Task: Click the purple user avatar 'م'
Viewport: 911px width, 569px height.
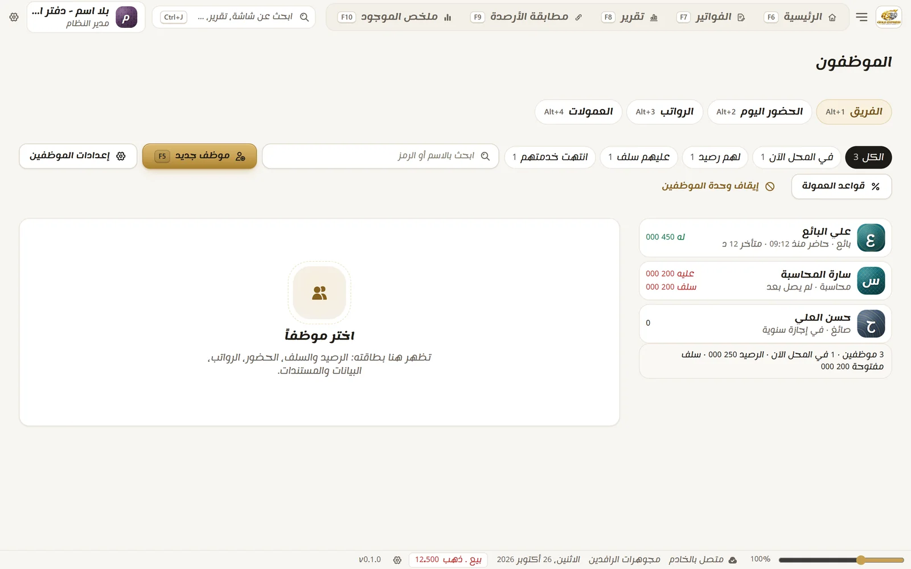Action: [x=126, y=17]
